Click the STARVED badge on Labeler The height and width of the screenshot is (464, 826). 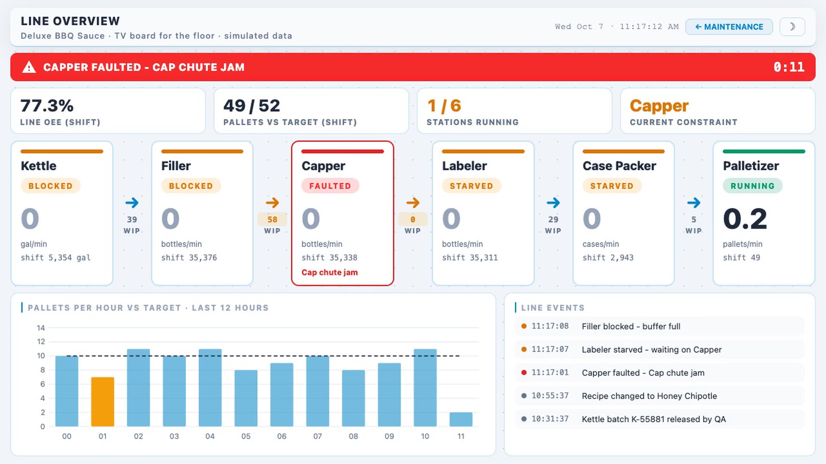click(x=471, y=186)
